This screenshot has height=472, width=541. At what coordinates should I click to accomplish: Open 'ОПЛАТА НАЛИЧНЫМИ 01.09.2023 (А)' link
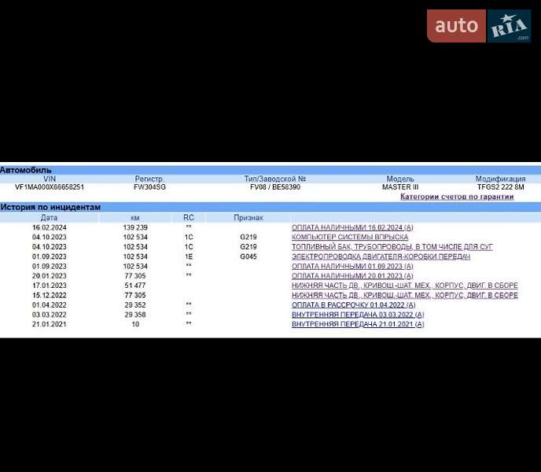pos(352,266)
